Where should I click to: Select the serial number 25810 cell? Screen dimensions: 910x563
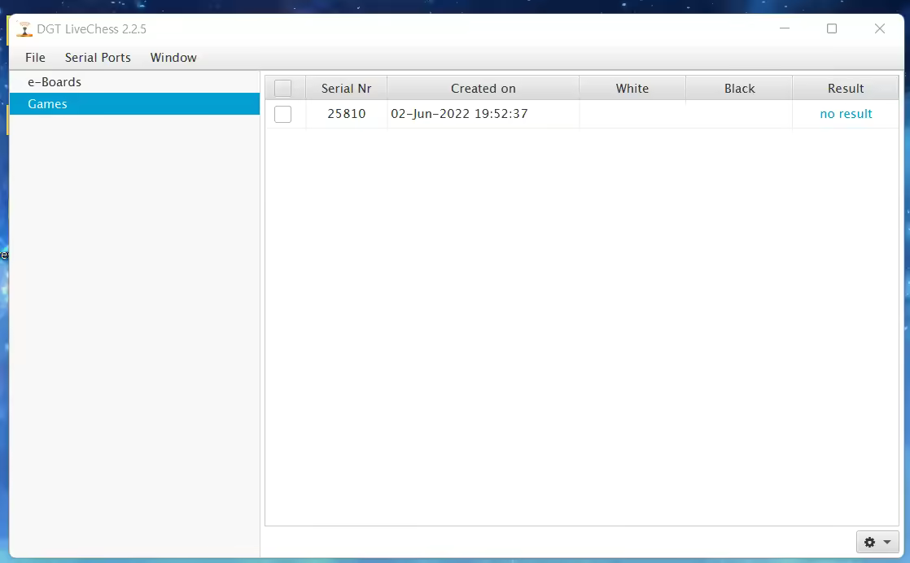347,114
